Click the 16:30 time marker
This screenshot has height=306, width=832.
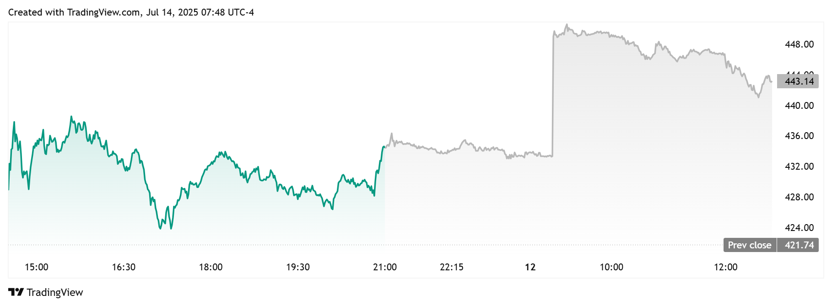[124, 267]
